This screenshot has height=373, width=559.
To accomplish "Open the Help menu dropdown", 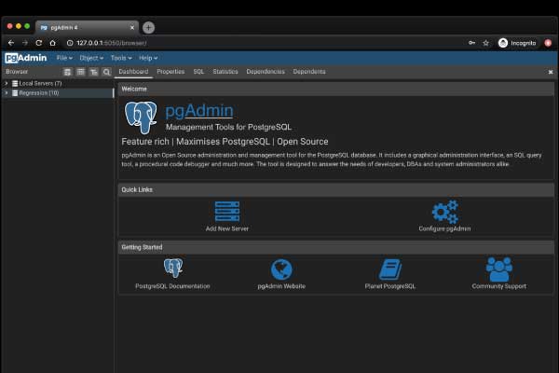I will [148, 58].
